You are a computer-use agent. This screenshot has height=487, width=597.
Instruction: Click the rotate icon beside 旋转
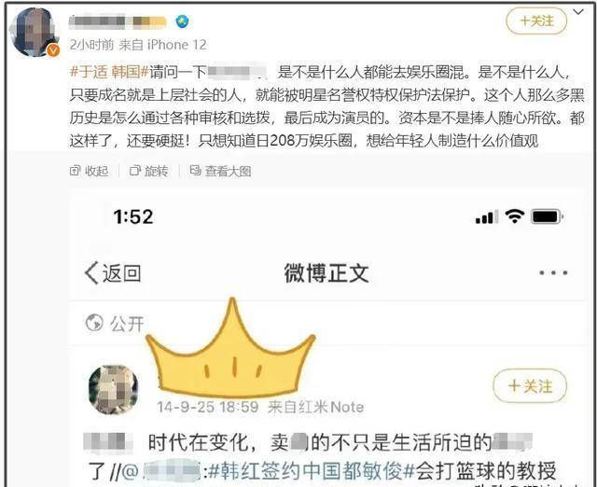pyautogui.click(x=134, y=171)
